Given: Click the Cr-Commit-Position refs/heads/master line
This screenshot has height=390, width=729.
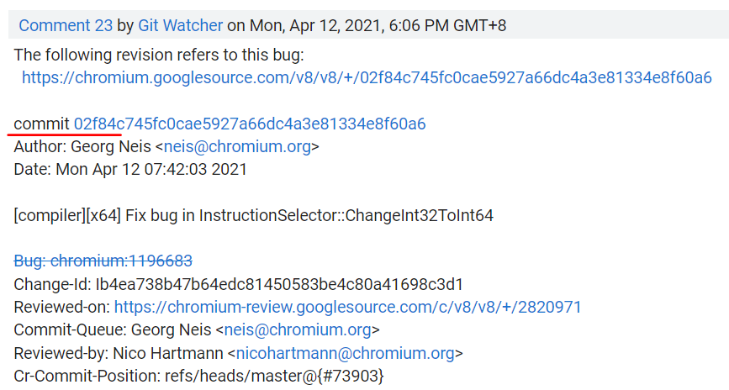Looking at the screenshot, I should [x=198, y=375].
